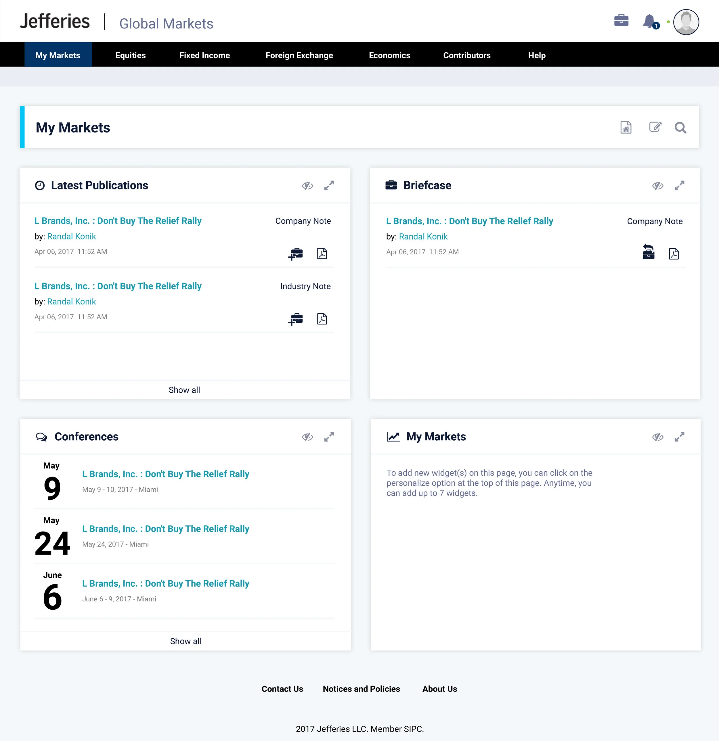Viewport: 719px width, 741px height.
Task: Open the May 24 conference link
Action: pos(166,529)
